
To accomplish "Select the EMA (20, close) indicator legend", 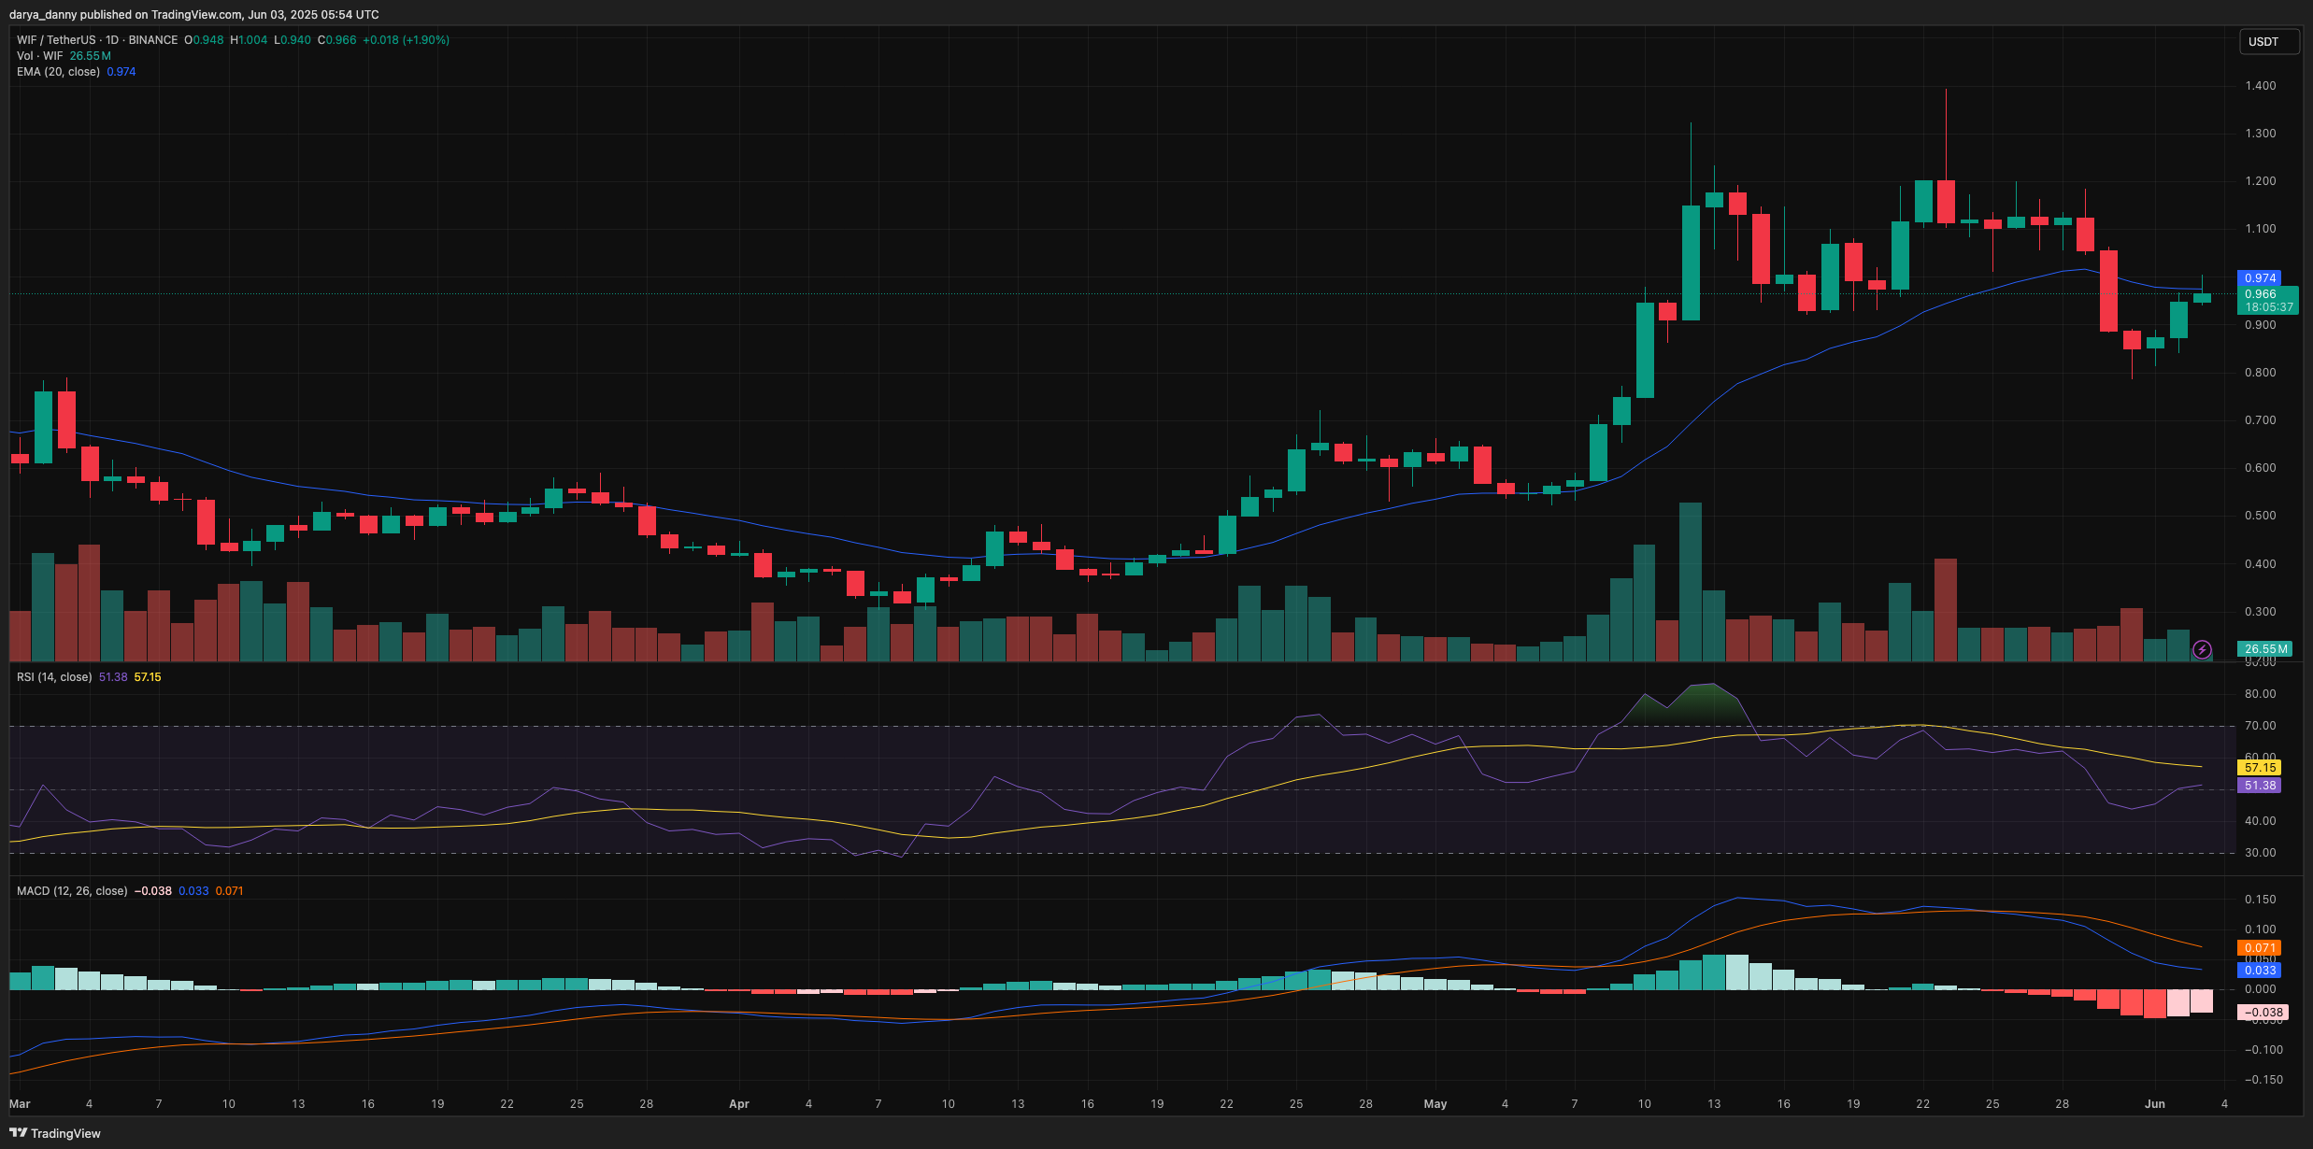I will pos(58,72).
